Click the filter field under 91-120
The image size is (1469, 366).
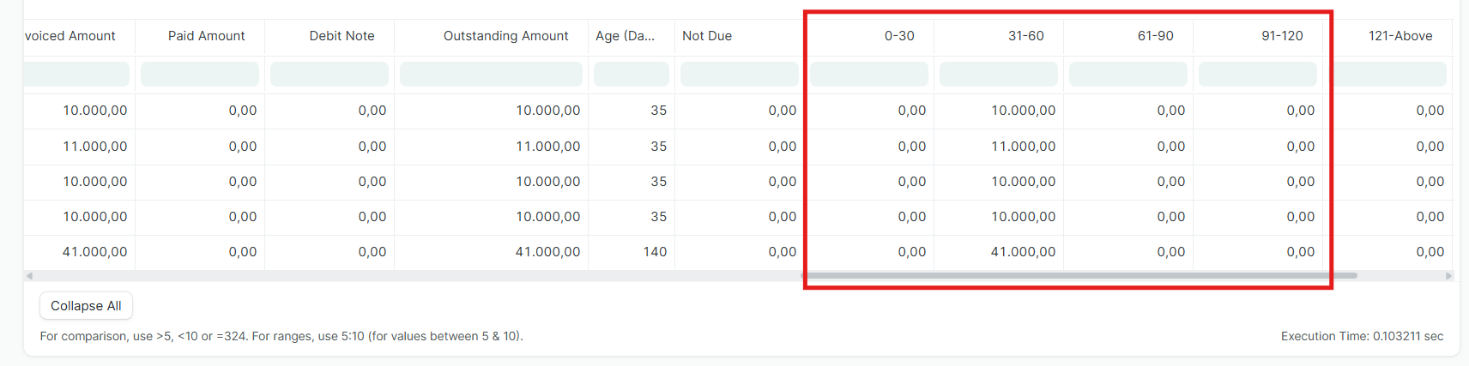(1257, 75)
